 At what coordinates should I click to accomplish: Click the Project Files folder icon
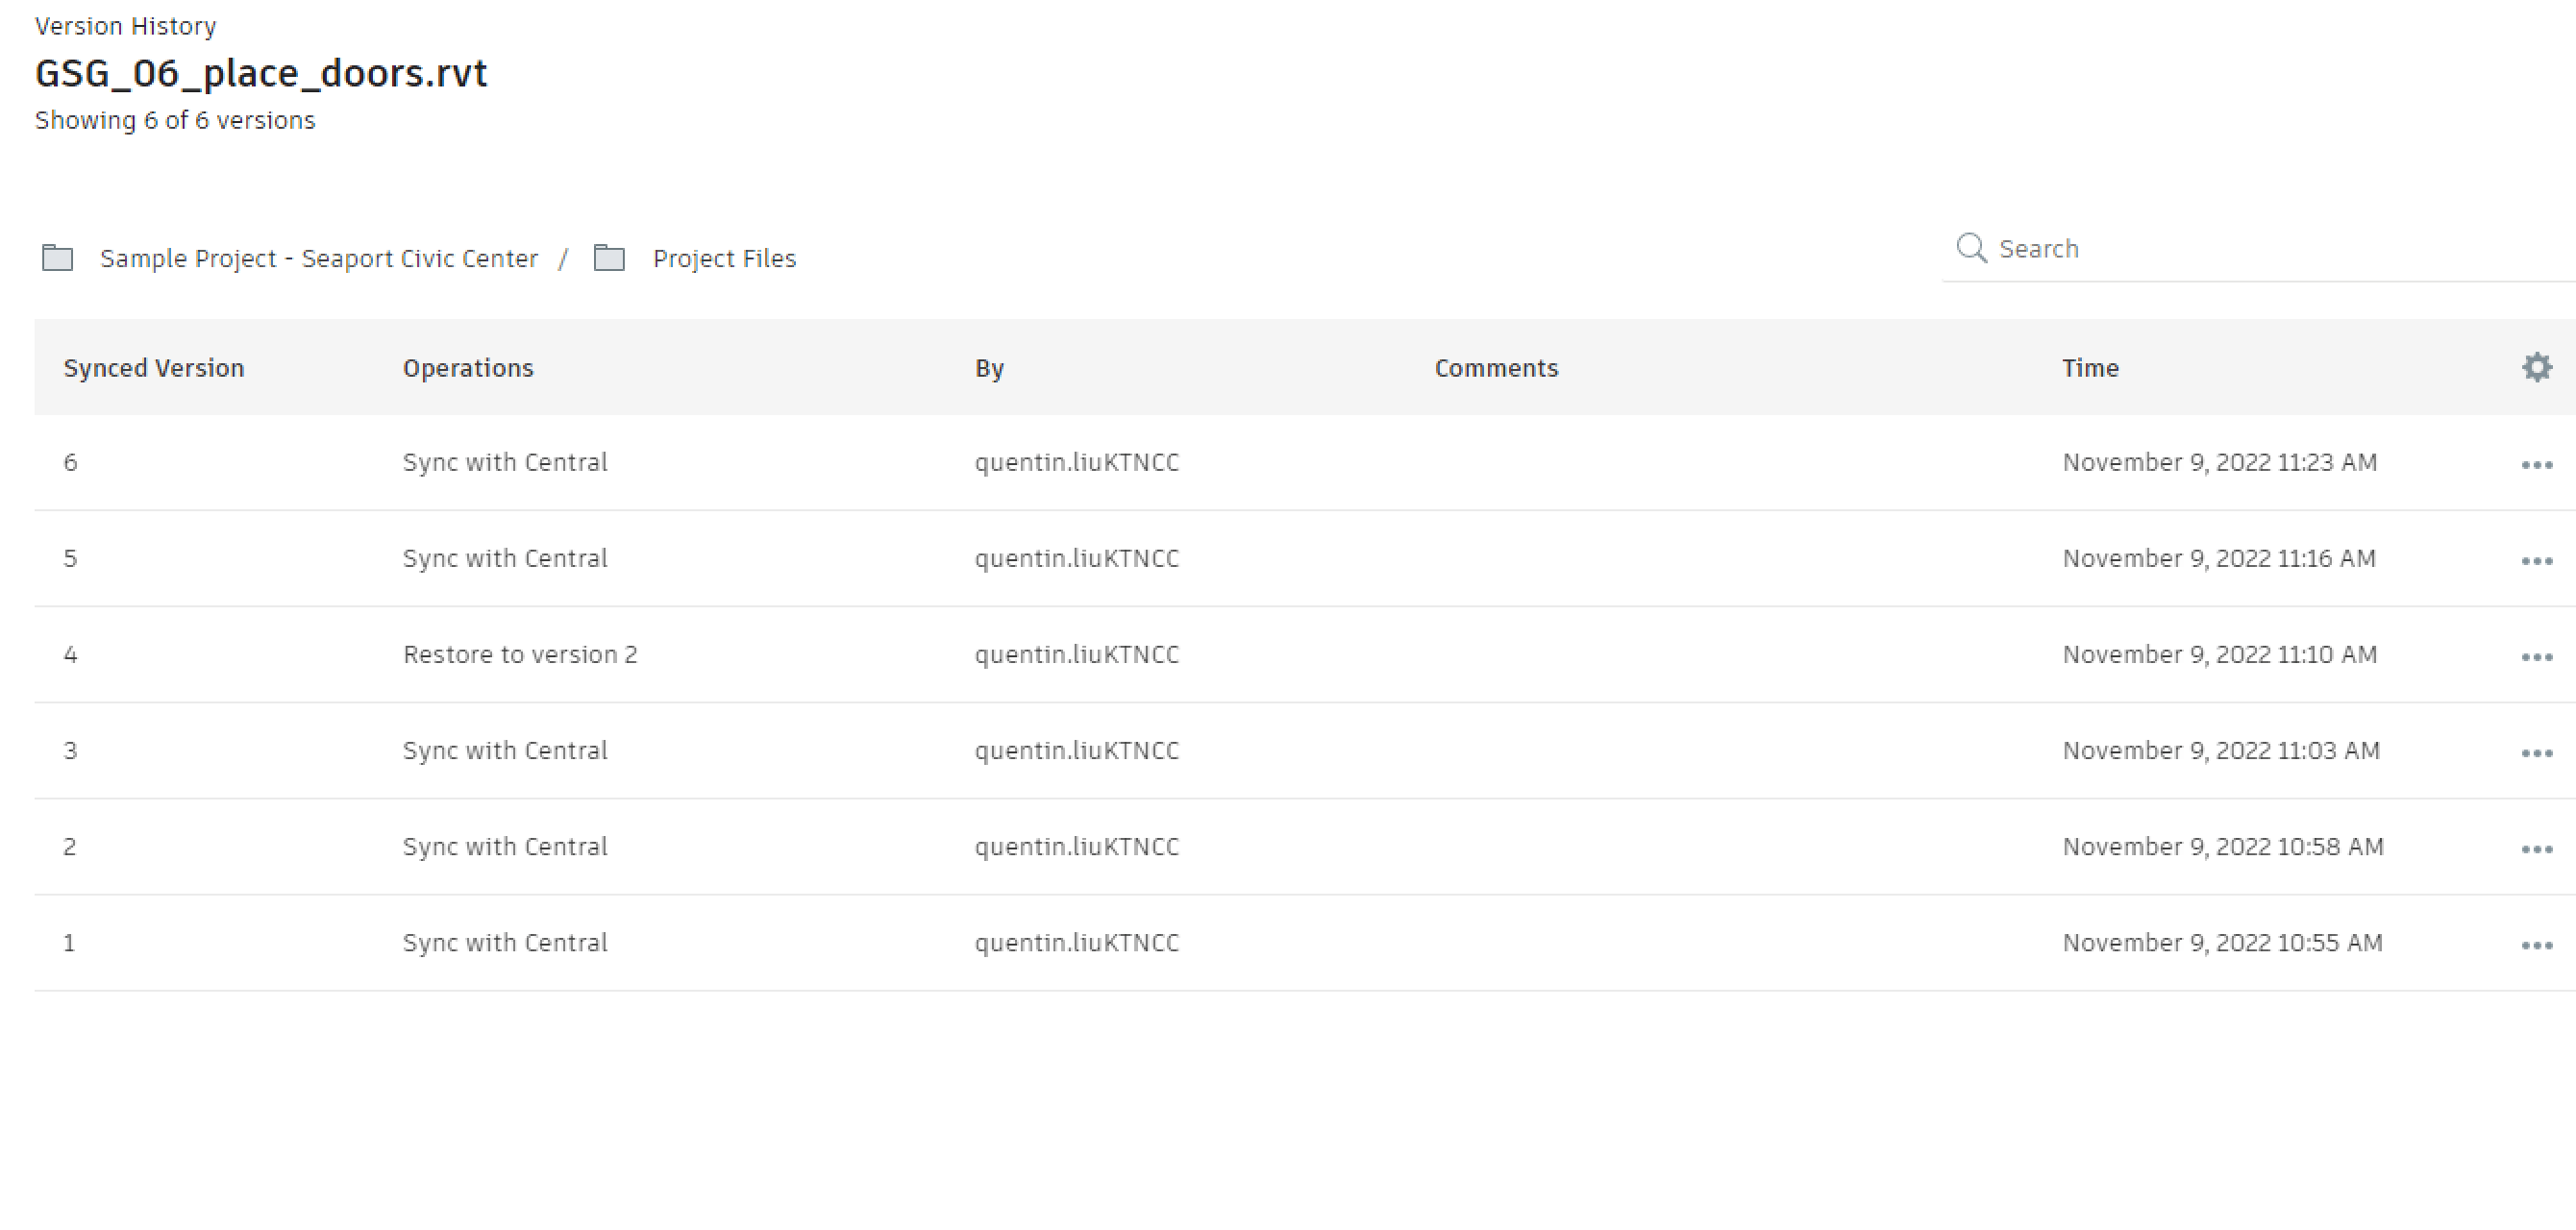[609, 258]
